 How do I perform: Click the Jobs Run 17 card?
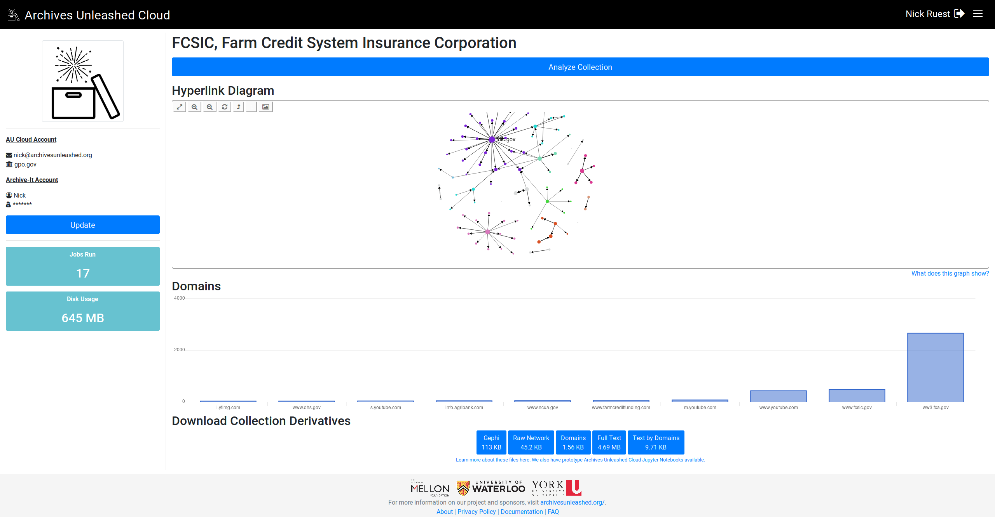tap(83, 266)
